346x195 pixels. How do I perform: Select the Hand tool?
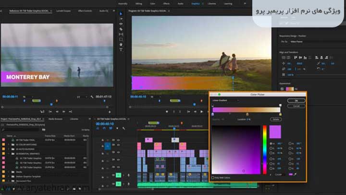tap(121, 45)
